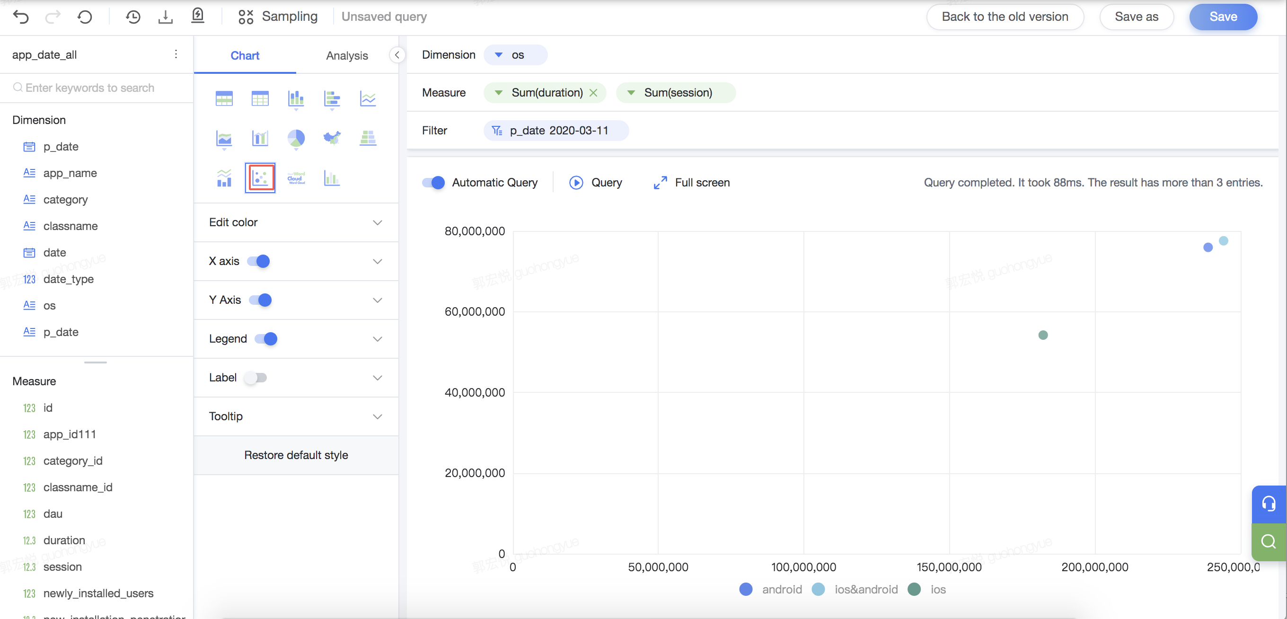The image size is (1287, 619).
Task: Toggle android series in chart legend
Action: coord(770,590)
